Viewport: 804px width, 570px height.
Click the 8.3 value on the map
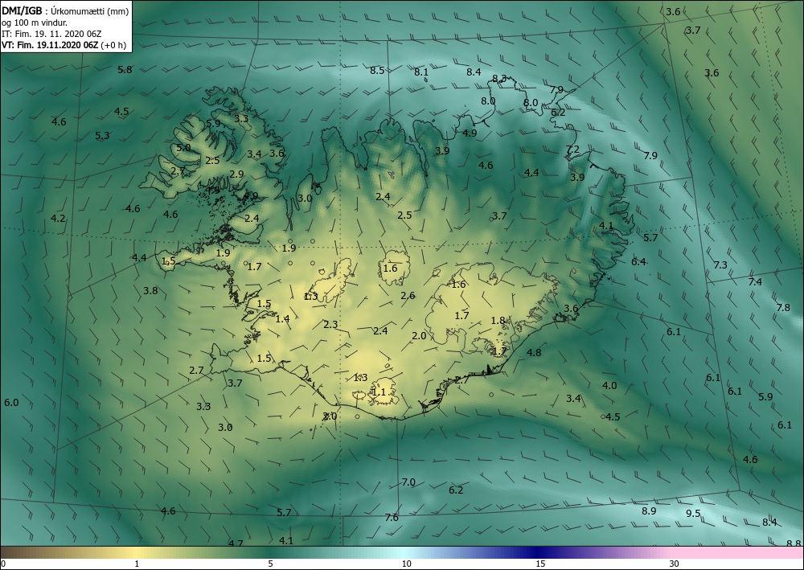coord(499,79)
